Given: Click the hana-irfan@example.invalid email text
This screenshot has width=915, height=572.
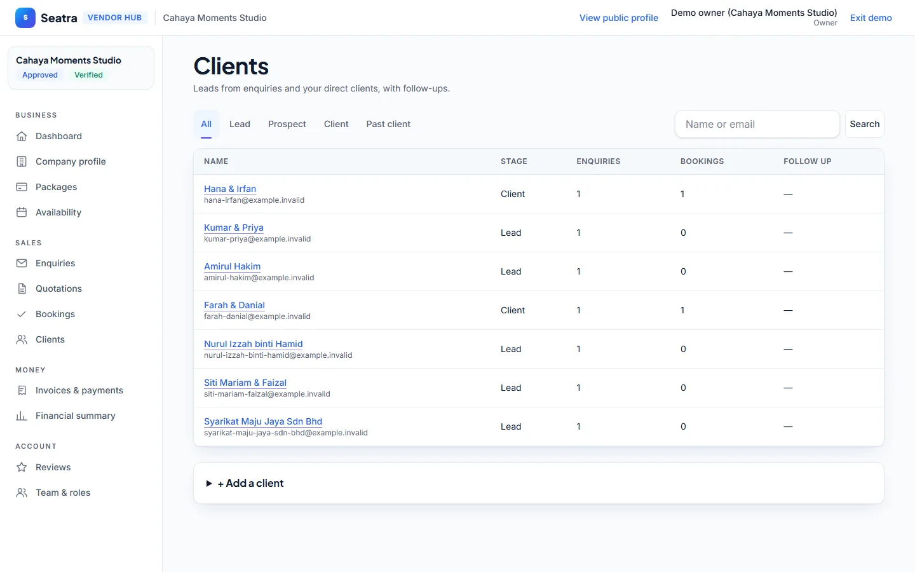Looking at the screenshot, I should click(254, 200).
